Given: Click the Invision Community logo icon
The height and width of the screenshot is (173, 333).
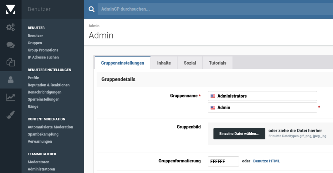Looking at the screenshot, I should click(x=11, y=9).
